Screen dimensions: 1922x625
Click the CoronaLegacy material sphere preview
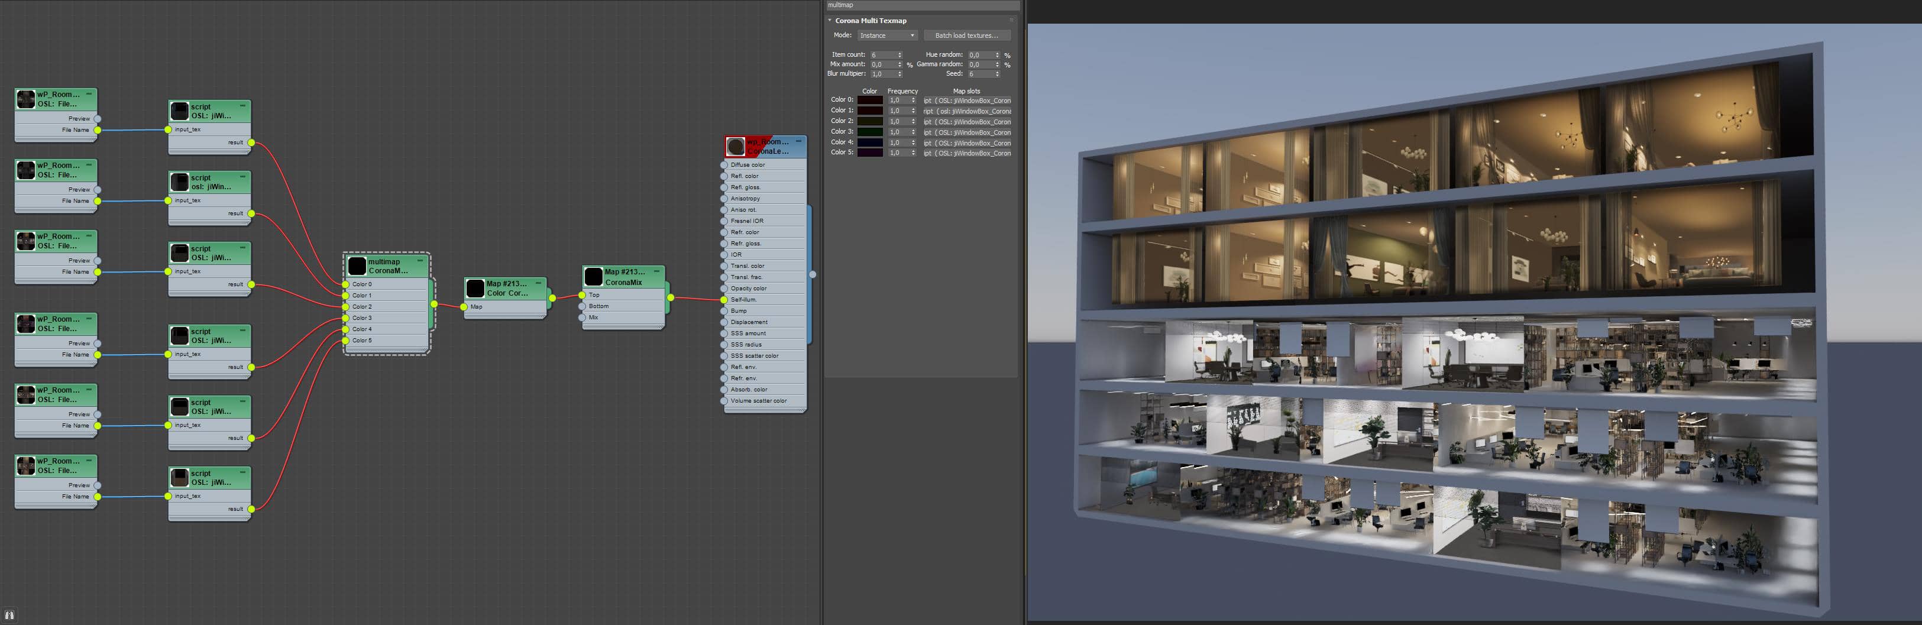click(736, 146)
